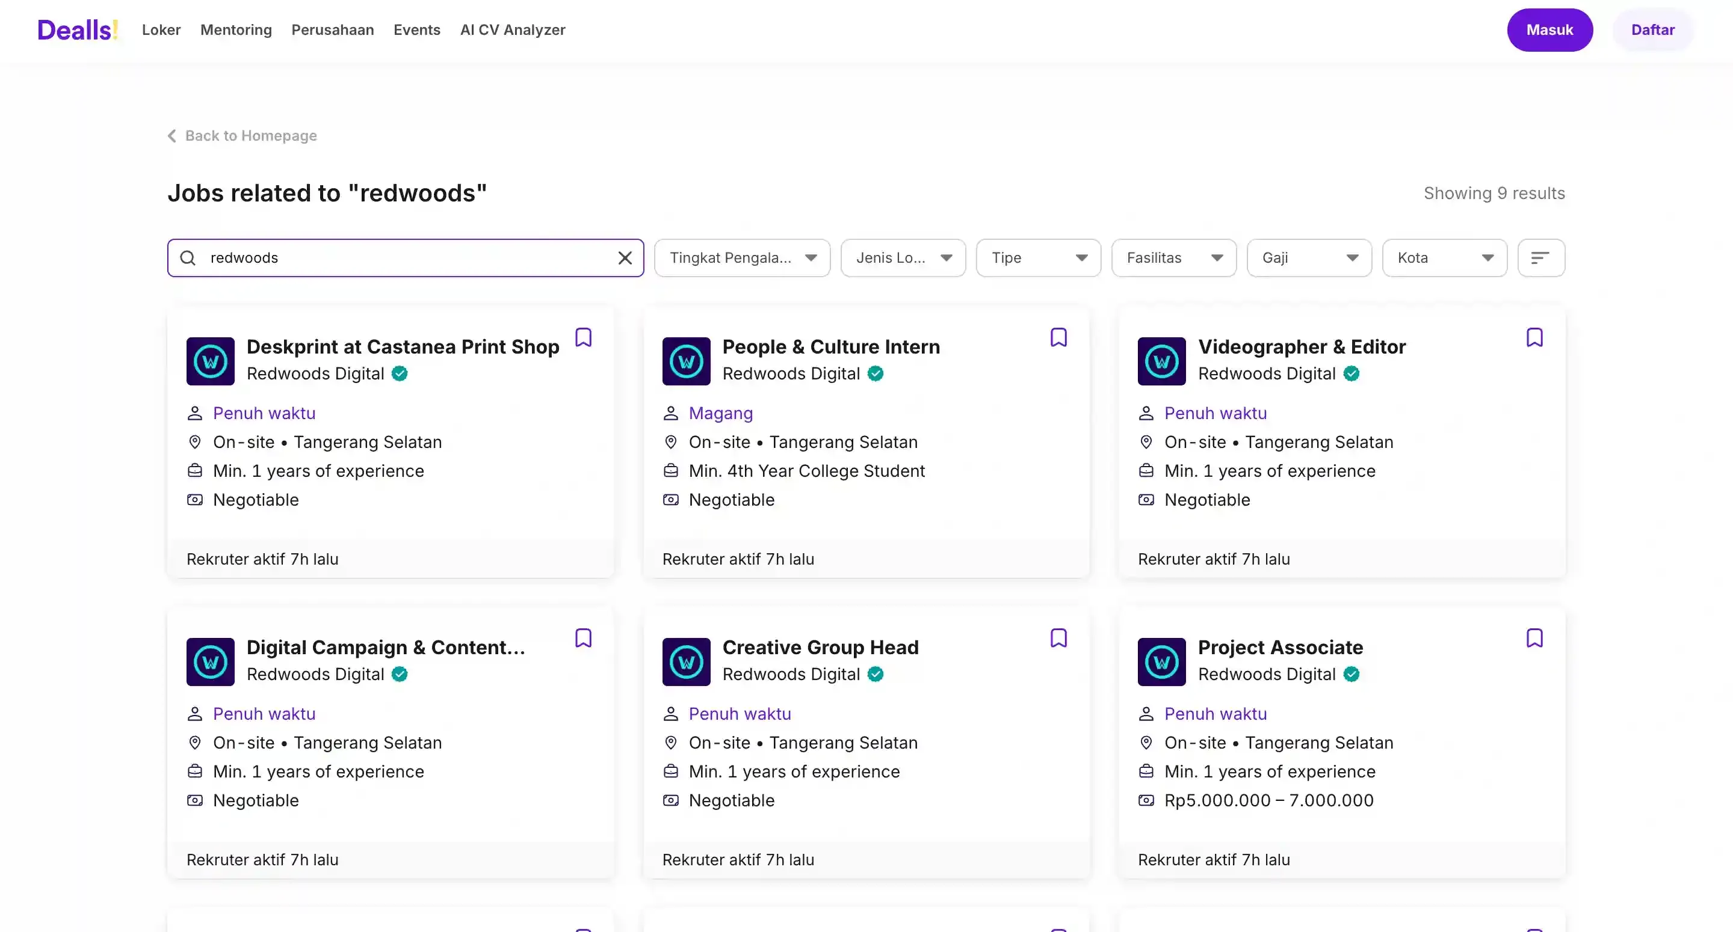This screenshot has width=1733, height=932.
Task: Click Redwoods Digital name on Project Associate card
Action: (x=1266, y=674)
